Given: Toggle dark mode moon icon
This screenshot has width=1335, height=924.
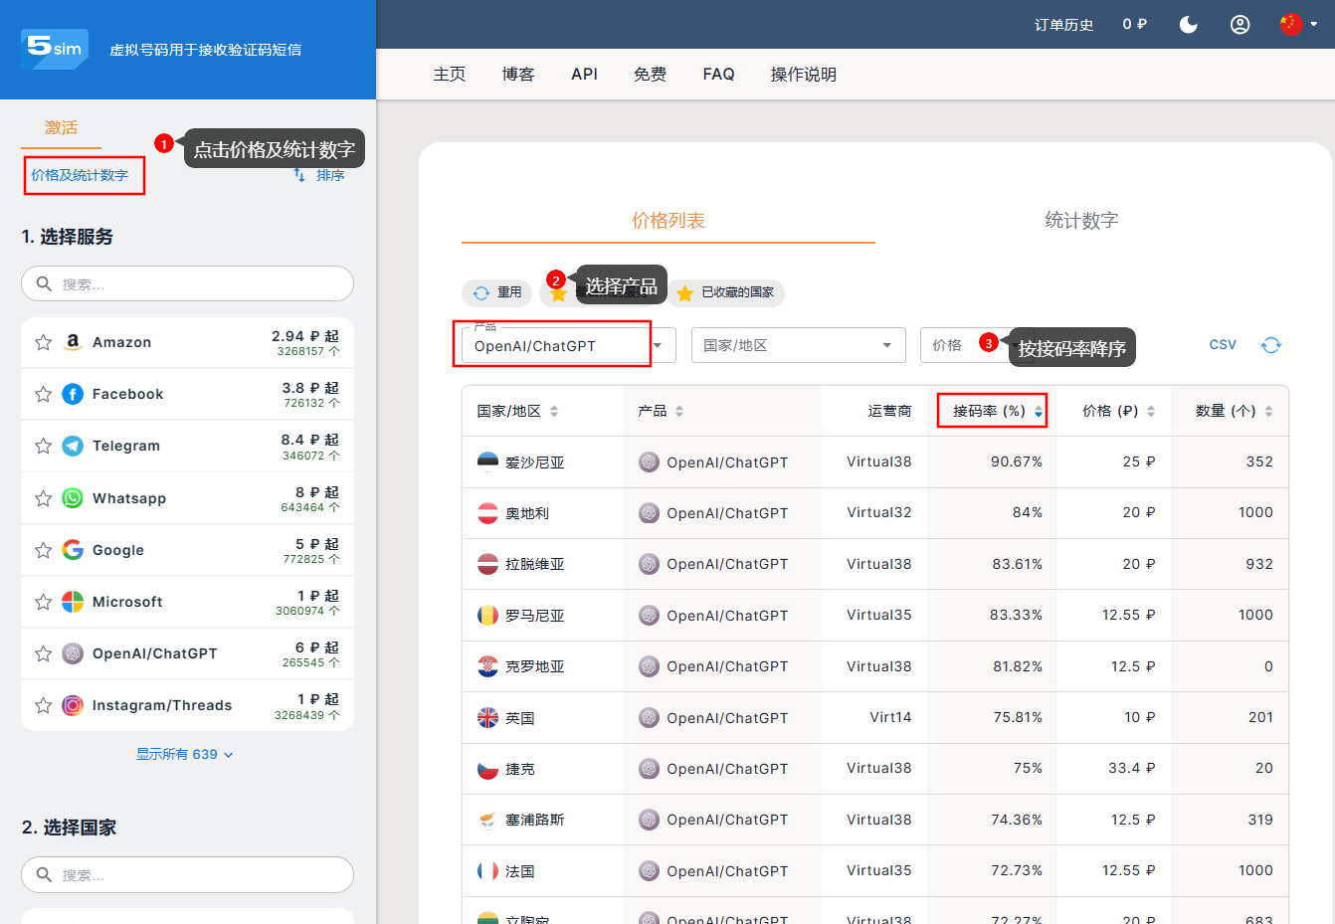Looking at the screenshot, I should (x=1188, y=25).
